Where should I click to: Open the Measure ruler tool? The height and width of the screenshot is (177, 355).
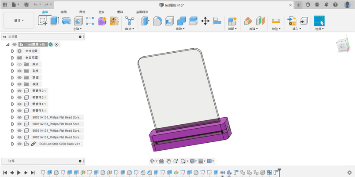[x=276, y=21]
